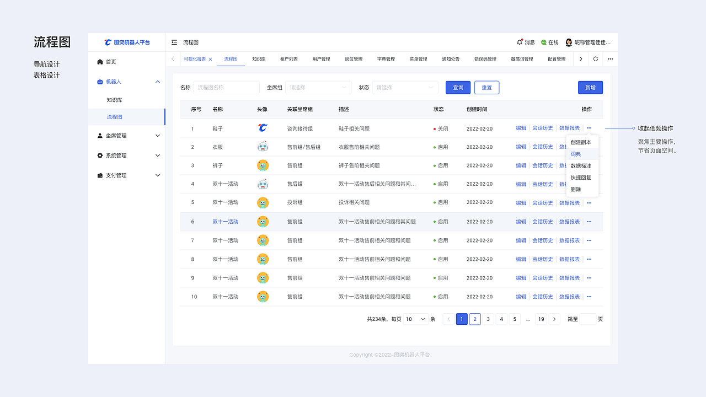Select 删除 from the row menu
Image resolution: width=706 pixels, height=397 pixels.
(x=582, y=189)
